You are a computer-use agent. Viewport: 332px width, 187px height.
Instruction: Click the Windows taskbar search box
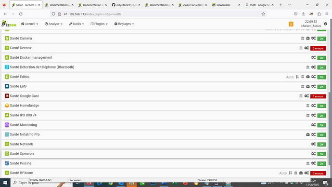tap(41, 183)
